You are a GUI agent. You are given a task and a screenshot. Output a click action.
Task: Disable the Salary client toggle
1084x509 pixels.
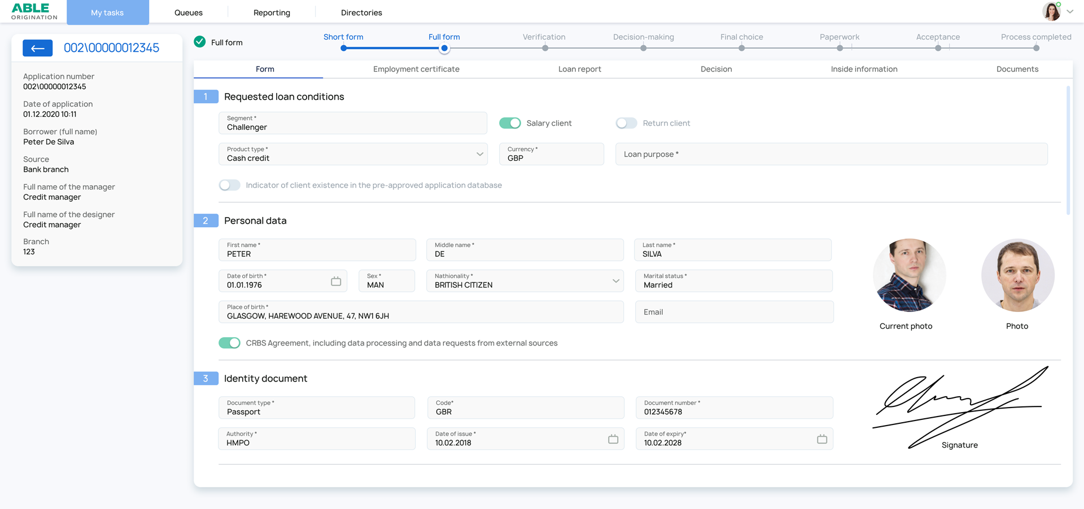[510, 123]
